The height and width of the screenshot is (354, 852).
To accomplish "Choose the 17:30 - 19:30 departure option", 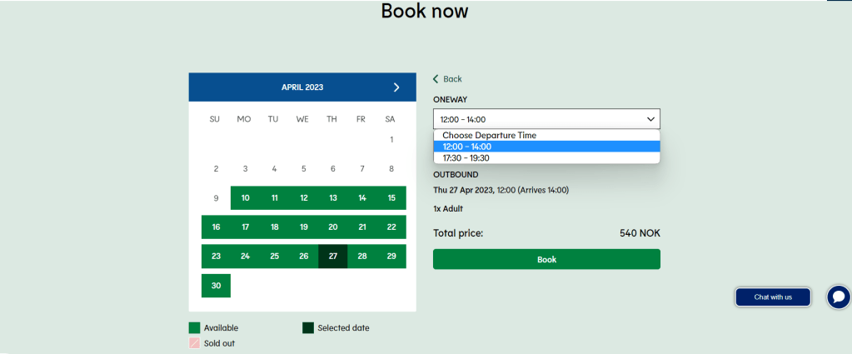I will pos(546,157).
